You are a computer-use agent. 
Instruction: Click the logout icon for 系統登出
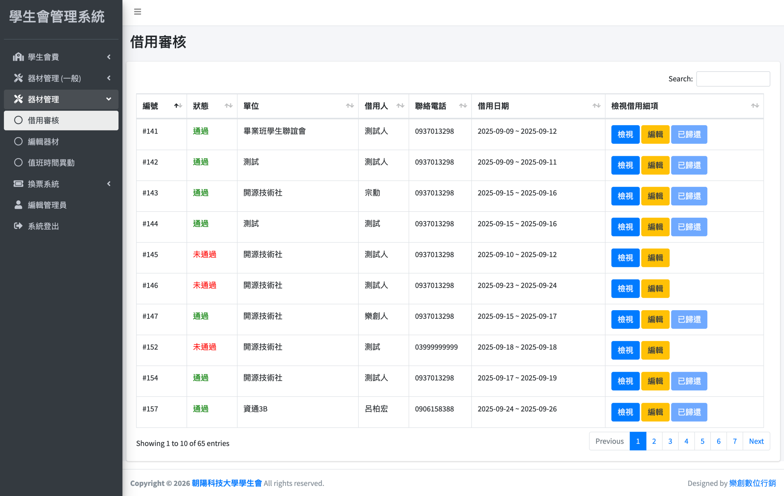pyautogui.click(x=18, y=226)
